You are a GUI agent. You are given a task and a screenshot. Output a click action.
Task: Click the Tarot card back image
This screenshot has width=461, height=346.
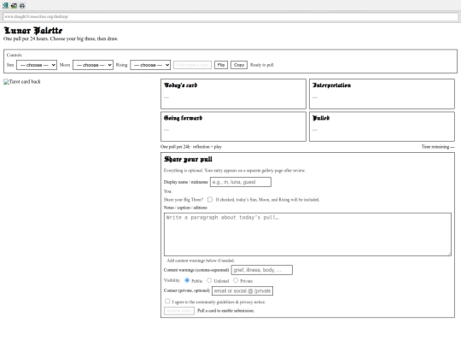tap(22, 82)
